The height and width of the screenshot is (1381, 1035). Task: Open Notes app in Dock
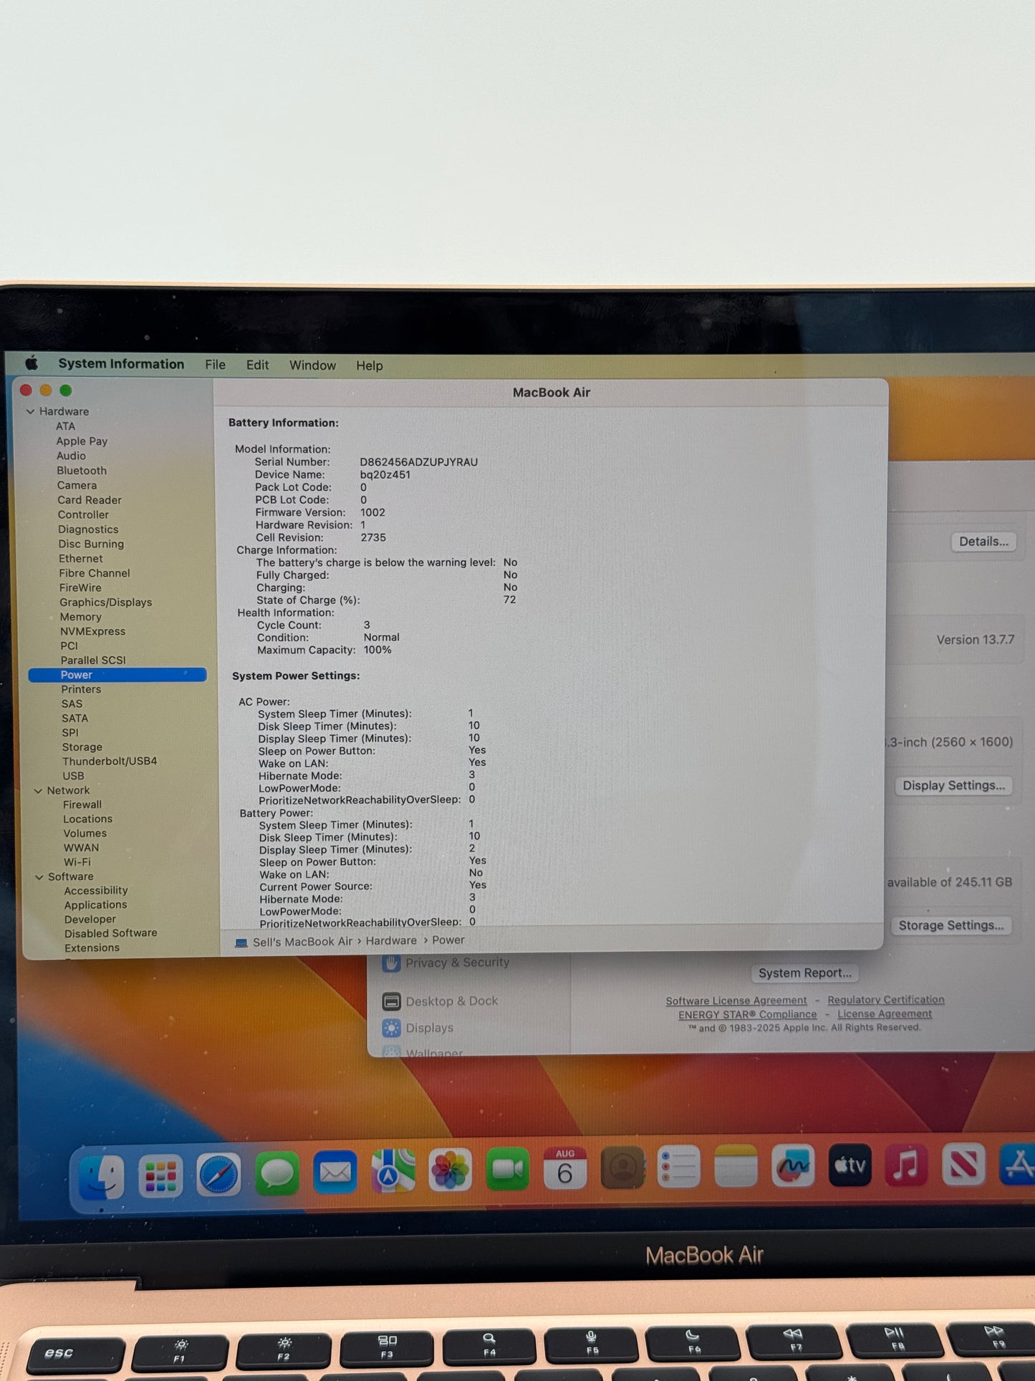pos(736,1166)
